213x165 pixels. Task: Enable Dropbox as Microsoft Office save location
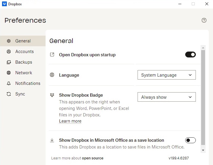[x=190, y=140]
